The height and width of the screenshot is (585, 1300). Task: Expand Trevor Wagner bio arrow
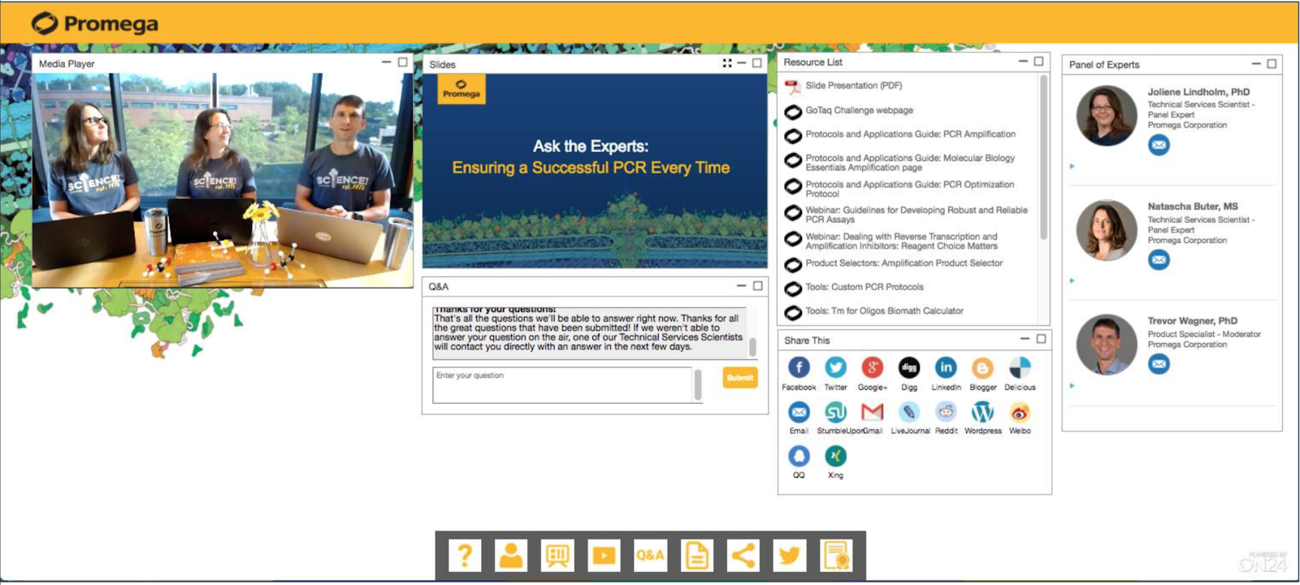point(1072,386)
